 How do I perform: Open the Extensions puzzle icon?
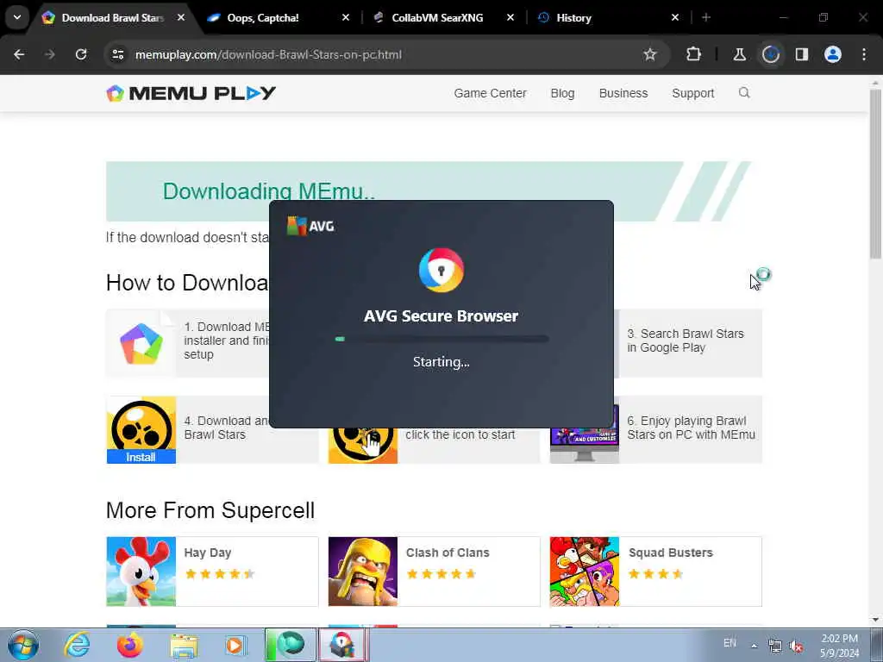coord(694,54)
